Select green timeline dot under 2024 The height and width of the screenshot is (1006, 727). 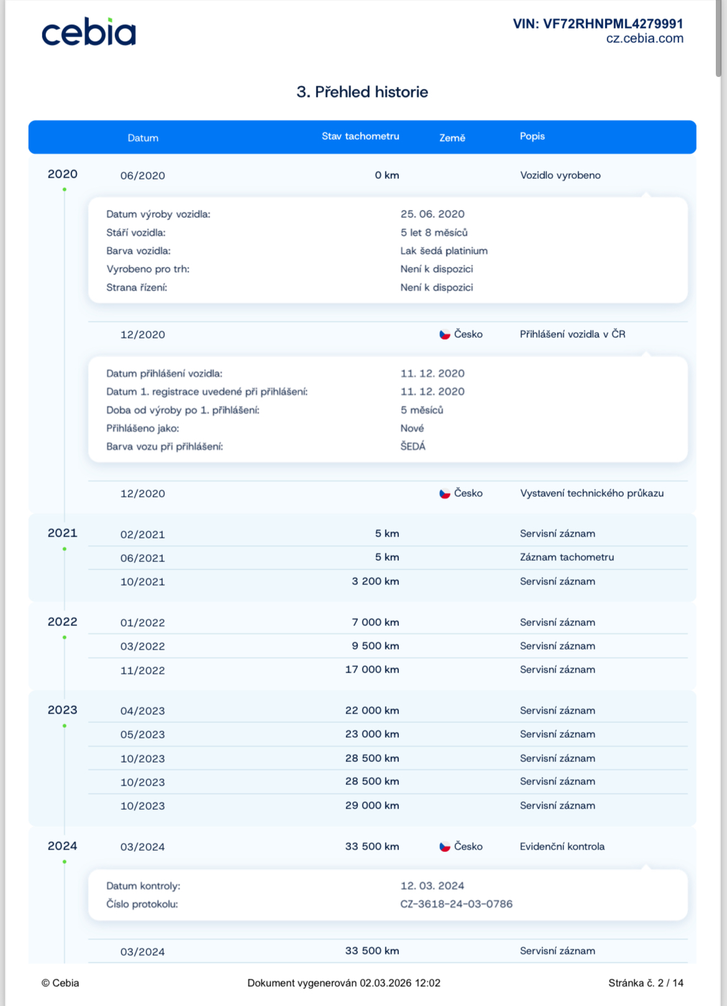click(65, 862)
